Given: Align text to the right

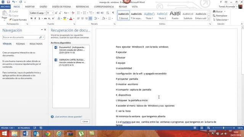Looking at the screenshot, I should (x=87, y=18).
